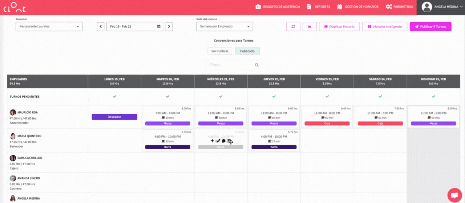Click the search magnifier in filter box
The height and width of the screenshot is (203, 465).
[x=257, y=65]
